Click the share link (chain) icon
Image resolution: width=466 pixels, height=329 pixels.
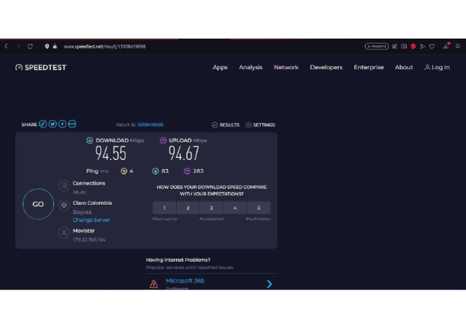[x=43, y=124]
